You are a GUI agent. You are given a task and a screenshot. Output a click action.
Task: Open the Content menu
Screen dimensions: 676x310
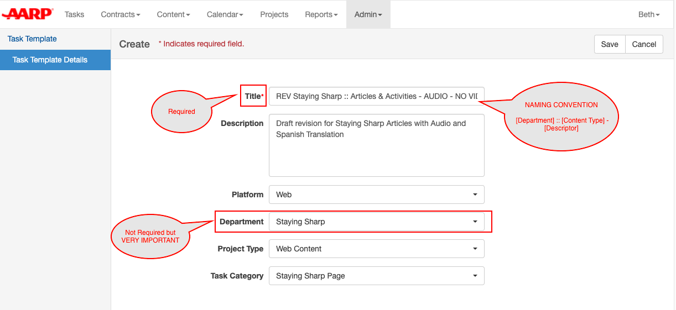(174, 14)
